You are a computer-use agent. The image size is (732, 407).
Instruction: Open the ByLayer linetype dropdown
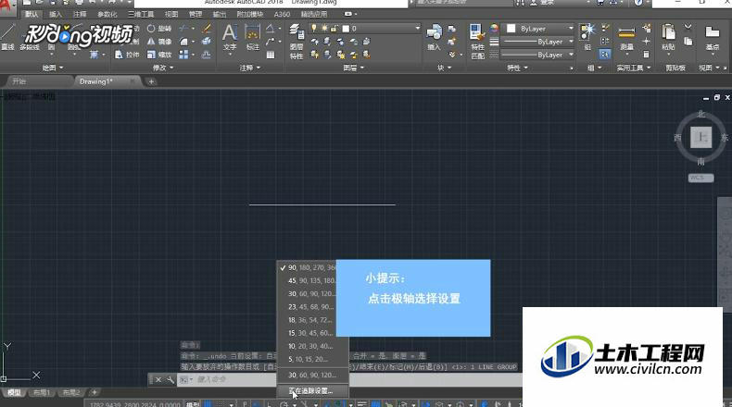(x=537, y=55)
